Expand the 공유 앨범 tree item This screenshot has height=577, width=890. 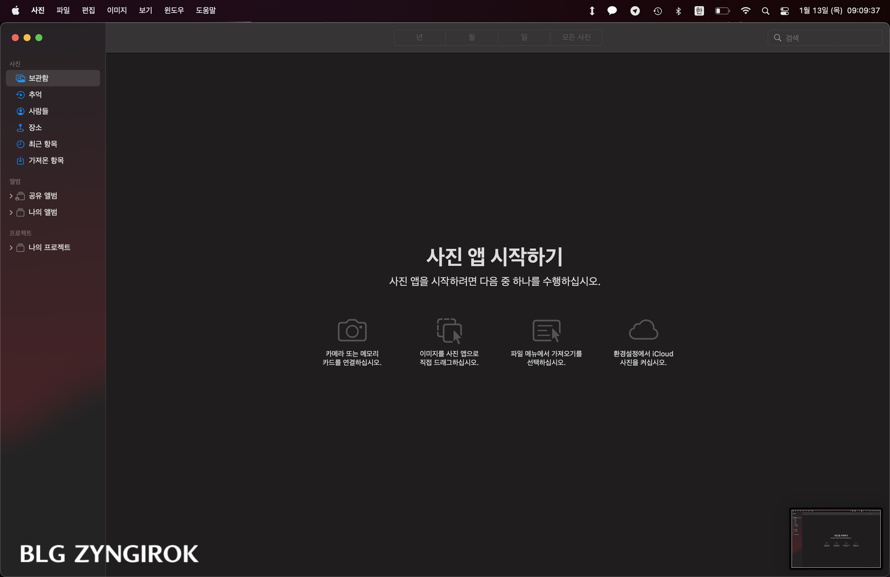tap(11, 196)
